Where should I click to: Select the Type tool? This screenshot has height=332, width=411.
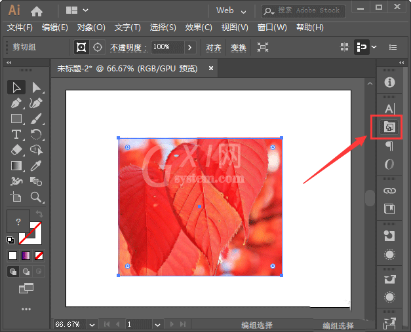pos(16,135)
